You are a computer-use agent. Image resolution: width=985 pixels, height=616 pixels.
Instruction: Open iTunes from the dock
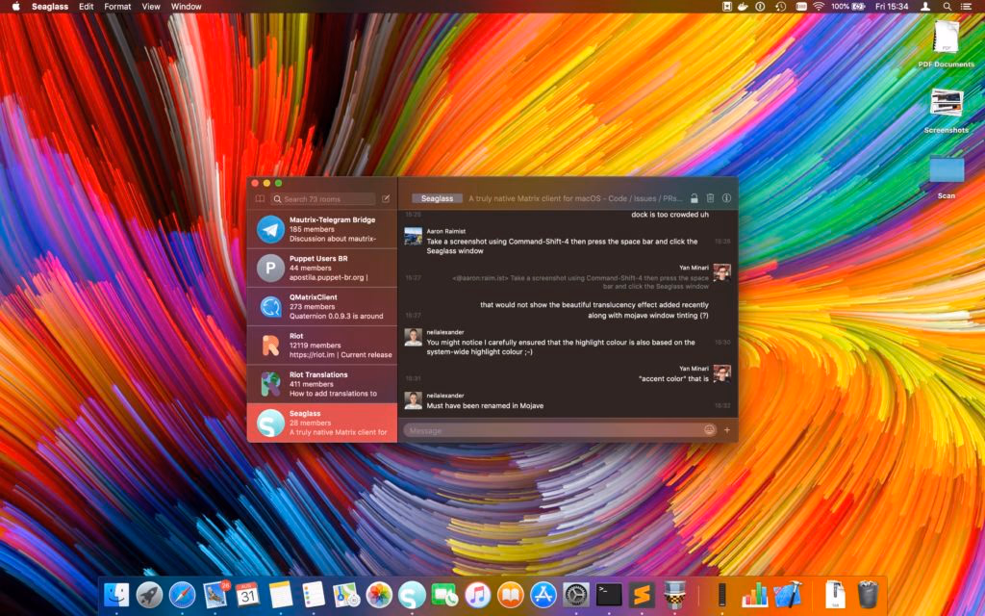point(477,594)
